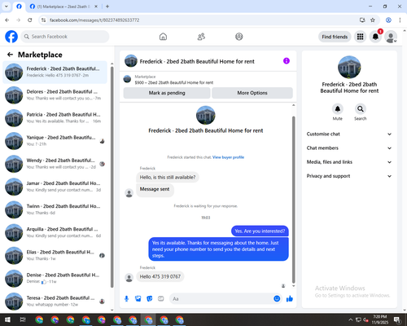Click the Find friends button
This screenshot has width=407, height=326.
[x=335, y=37]
